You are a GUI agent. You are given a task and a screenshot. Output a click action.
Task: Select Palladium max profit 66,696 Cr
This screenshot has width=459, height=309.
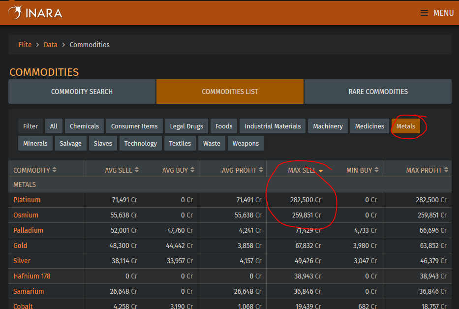point(433,230)
